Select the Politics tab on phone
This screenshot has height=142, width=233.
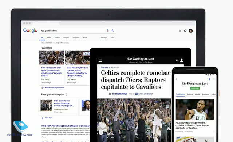[x=190, y=95]
